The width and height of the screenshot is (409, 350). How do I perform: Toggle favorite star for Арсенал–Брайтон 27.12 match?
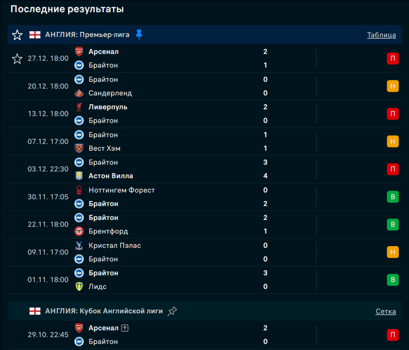tap(17, 59)
